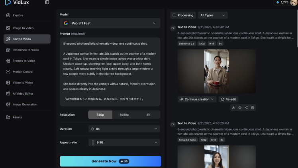Viewport: 298px width, 168px height.
Task: Click the camera icon beside 4:40:42 PM entry
Action: point(173,28)
